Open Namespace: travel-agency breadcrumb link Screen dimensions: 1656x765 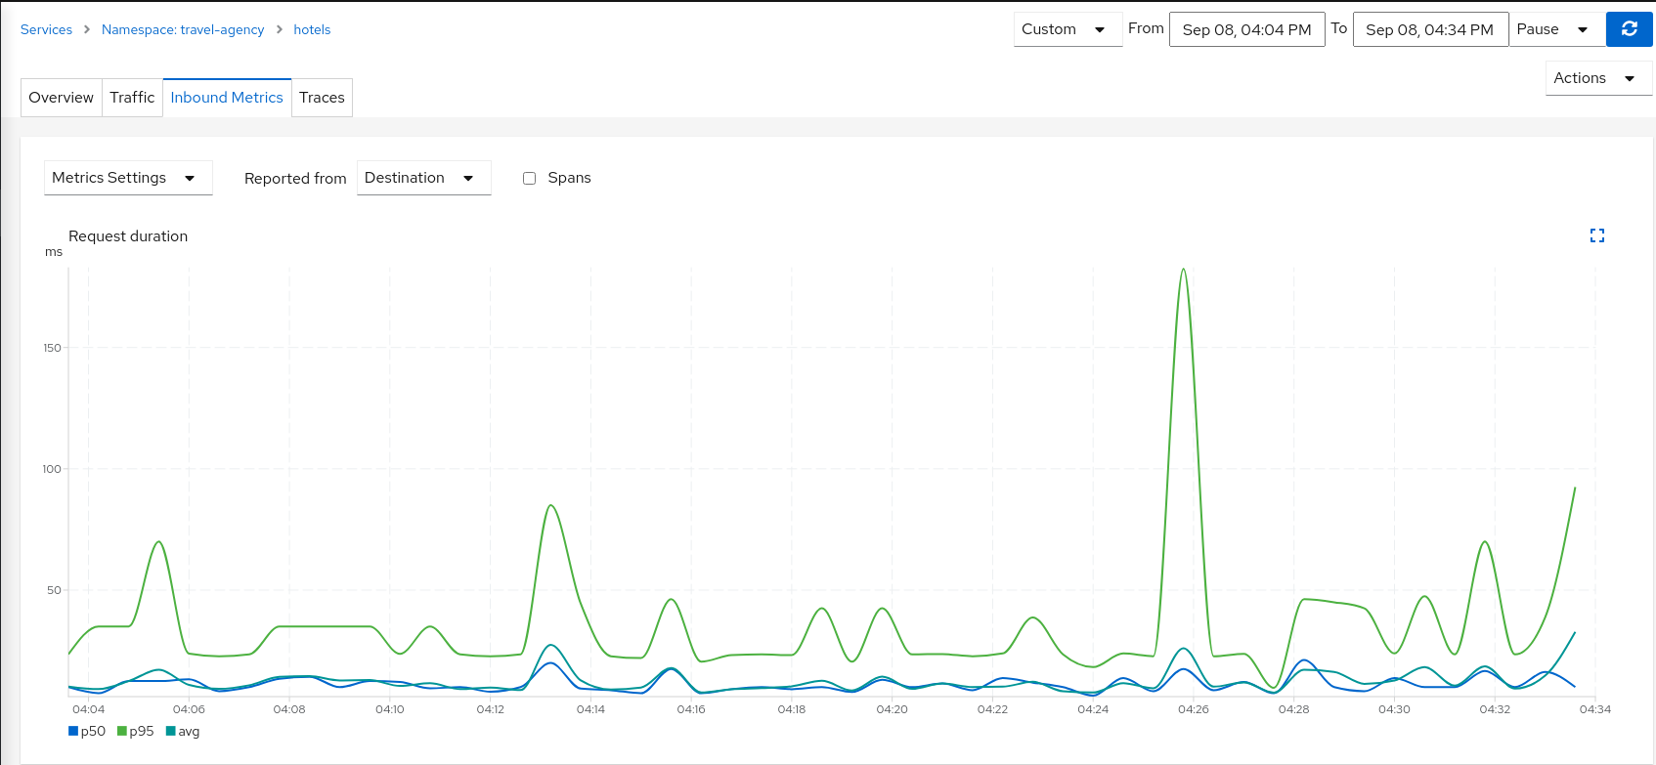click(183, 29)
